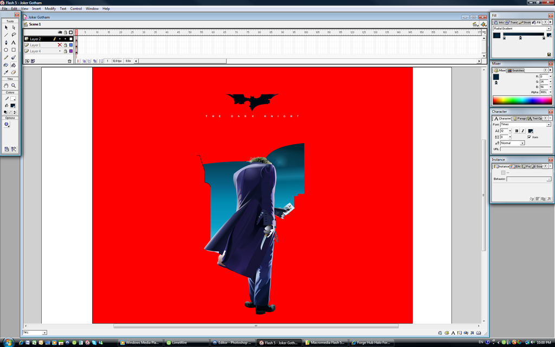Click the Delete Layer trash icon
Screen dimensions: 555x347
[69, 61]
